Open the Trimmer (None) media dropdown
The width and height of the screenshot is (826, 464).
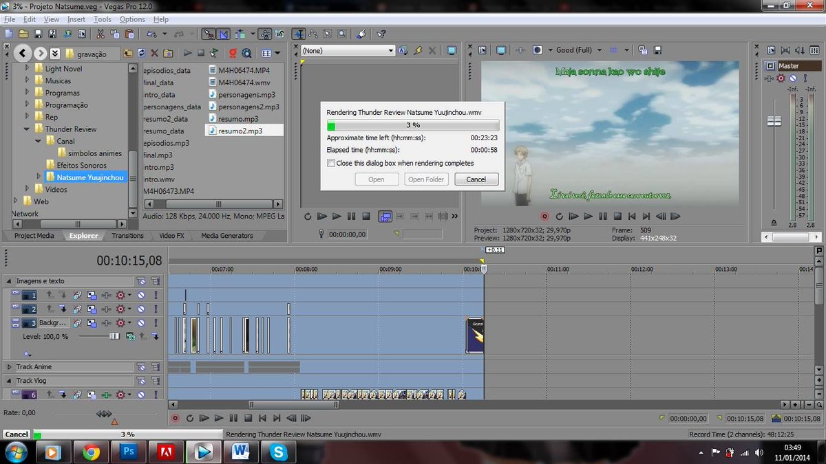390,50
